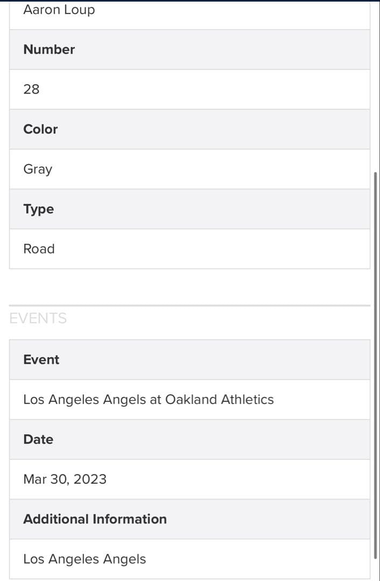Click the Aaron Loup name value
Image resolution: width=380 pixels, height=581 pixels.
click(59, 10)
